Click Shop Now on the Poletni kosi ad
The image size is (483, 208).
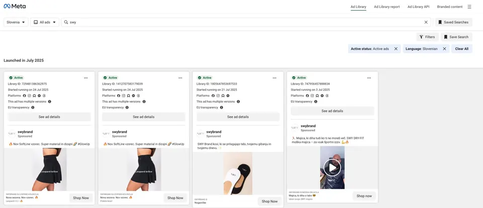pos(175,198)
